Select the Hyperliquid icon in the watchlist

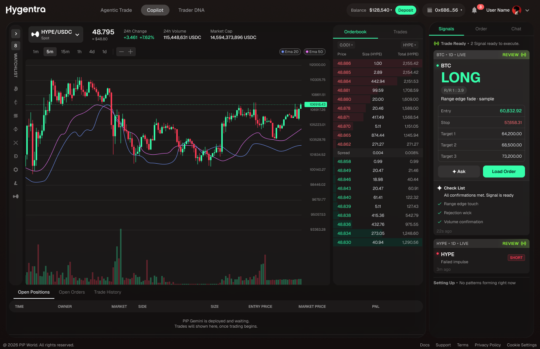[16, 197]
